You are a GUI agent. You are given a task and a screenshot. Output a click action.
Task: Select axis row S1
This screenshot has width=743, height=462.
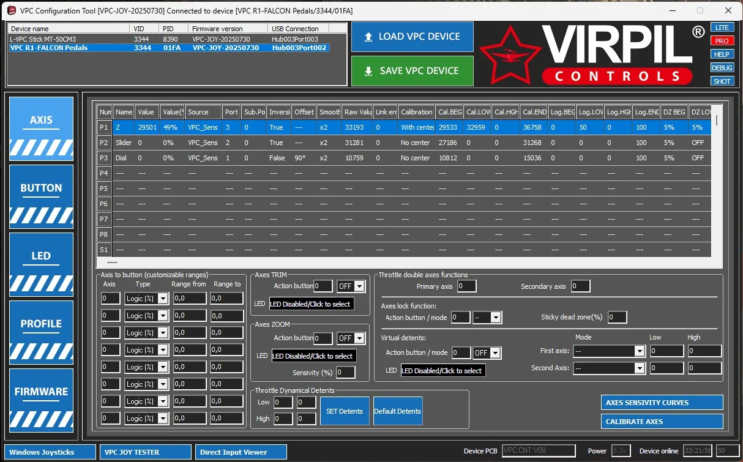coord(404,250)
